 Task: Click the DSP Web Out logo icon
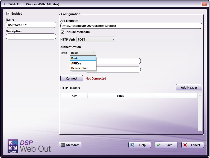click(13, 146)
